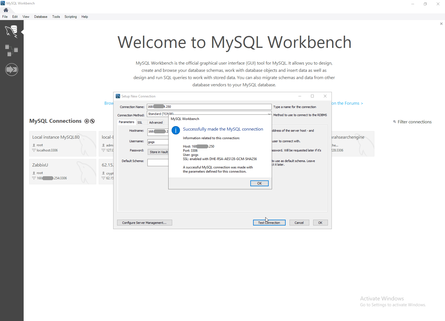Open the manage connections wrench icon
The height and width of the screenshot is (321, 445).
(x=92, y=121)
